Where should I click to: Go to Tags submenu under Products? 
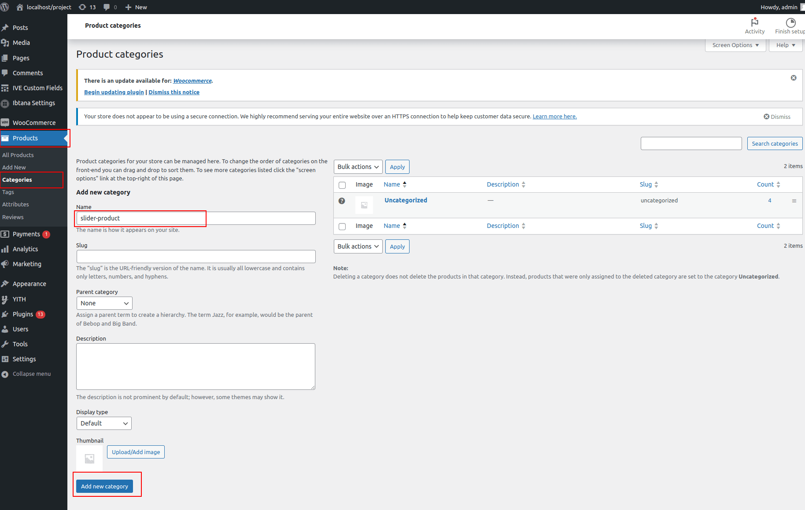point(8,192)
